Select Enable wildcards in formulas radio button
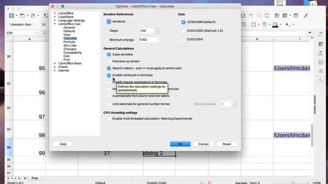This screenshot has height=184, width=328. coord(109,75)
